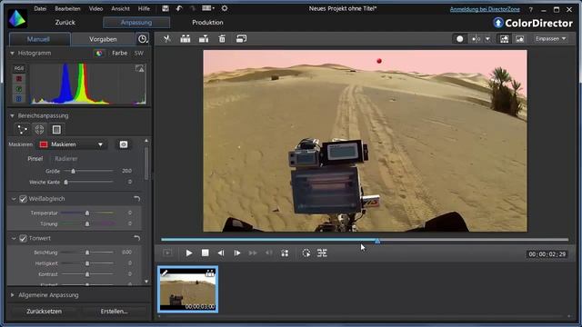The height and width of the screenshot is (327, 582).
Task: Select the square gradient mask tool
Action: click(56, 129)
